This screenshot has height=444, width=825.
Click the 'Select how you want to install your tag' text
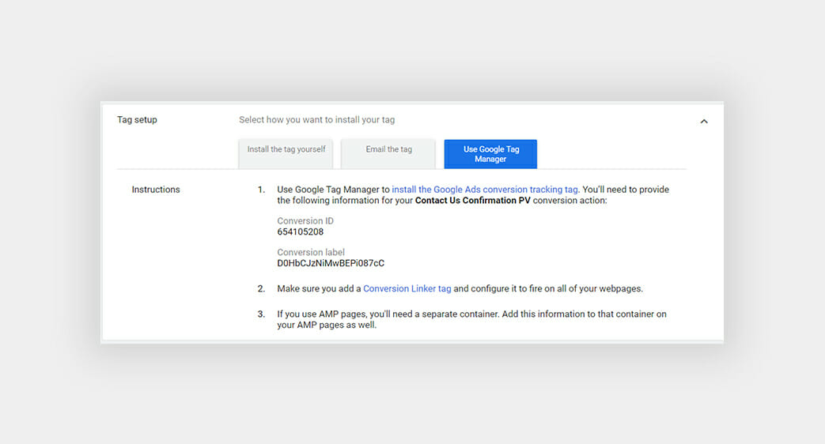pyautogui.click(x=316, y=120)
